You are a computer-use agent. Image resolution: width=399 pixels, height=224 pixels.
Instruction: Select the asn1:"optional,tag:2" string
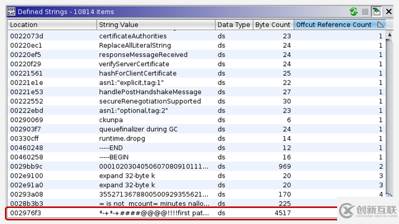(134, 111)
